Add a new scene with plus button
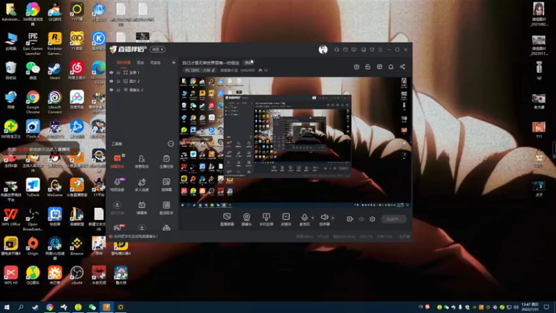This screenshot has height=313, width=556. [173, 63]
